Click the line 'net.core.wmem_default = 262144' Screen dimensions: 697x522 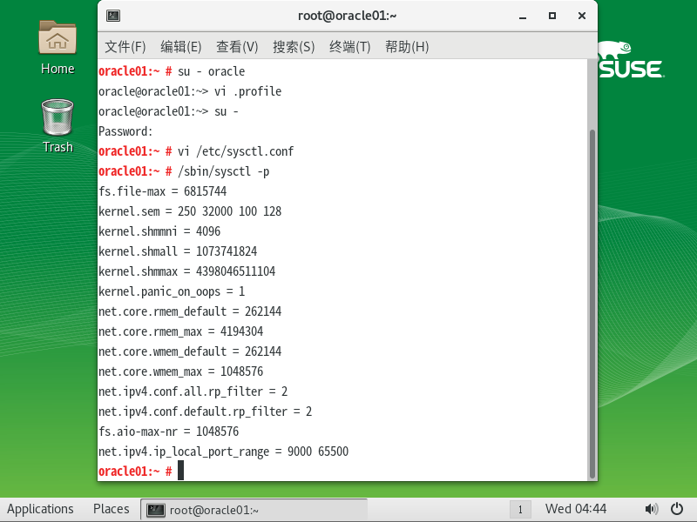[x=190, y=351]
